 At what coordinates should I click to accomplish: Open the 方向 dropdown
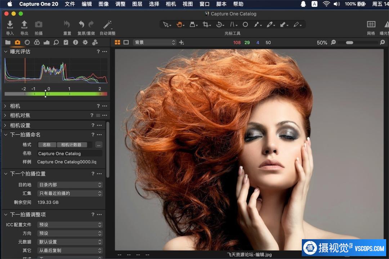pyautogui.click(x=70, y=233)
